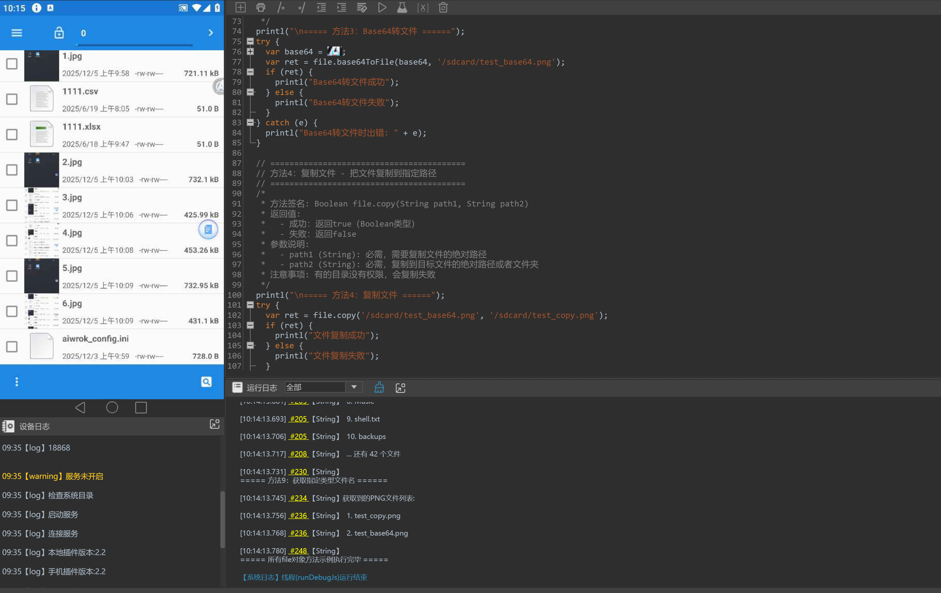Click the #236 link for test_copy.png log

click(298, 515)
